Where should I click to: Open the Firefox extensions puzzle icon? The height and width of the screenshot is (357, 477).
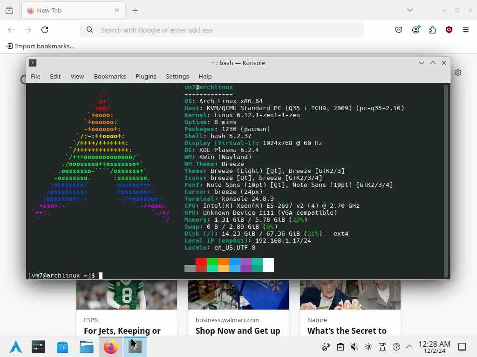(x=432, y=30)
